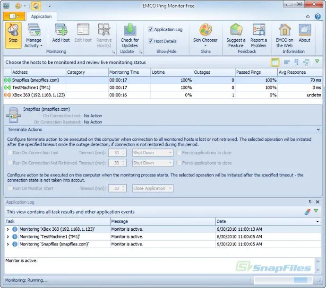The height and width of the screenshot is (288, 326).
Task: Toggle the Application Log checkbox
Action: click(151, 29)
